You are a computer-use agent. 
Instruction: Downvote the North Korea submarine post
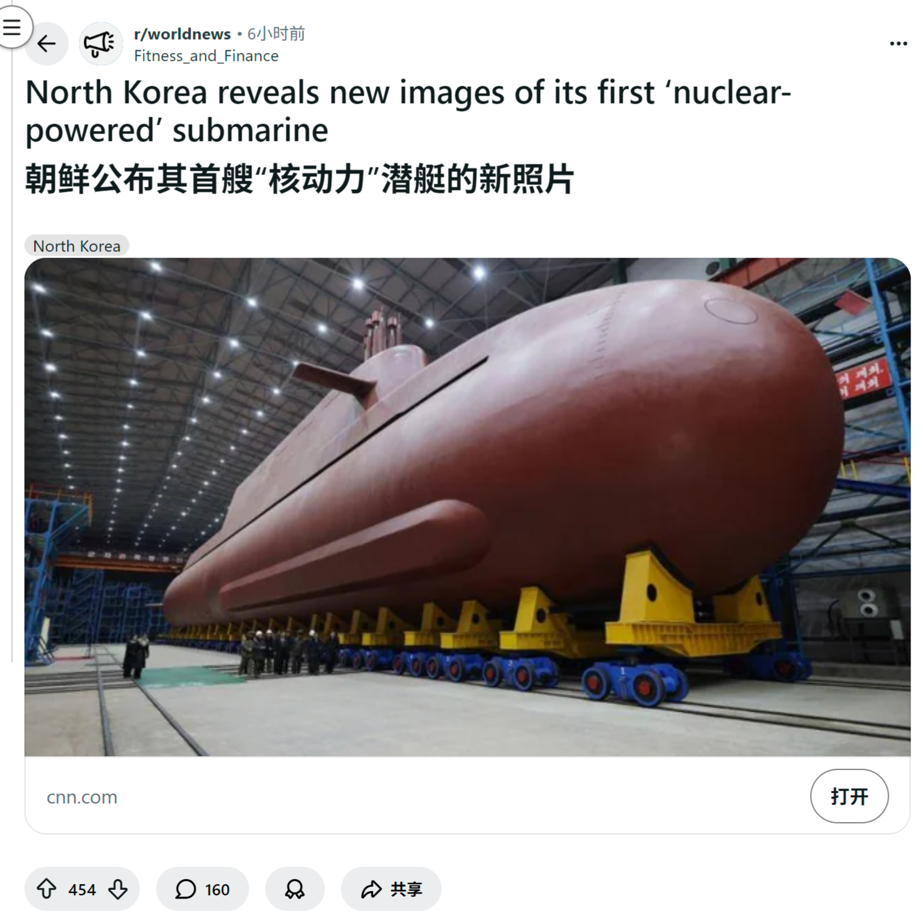point(118,889)
